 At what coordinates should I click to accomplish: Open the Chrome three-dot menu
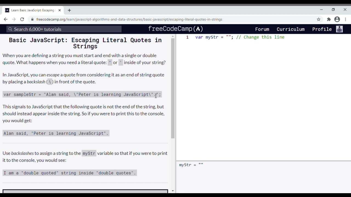pos(346,19)
